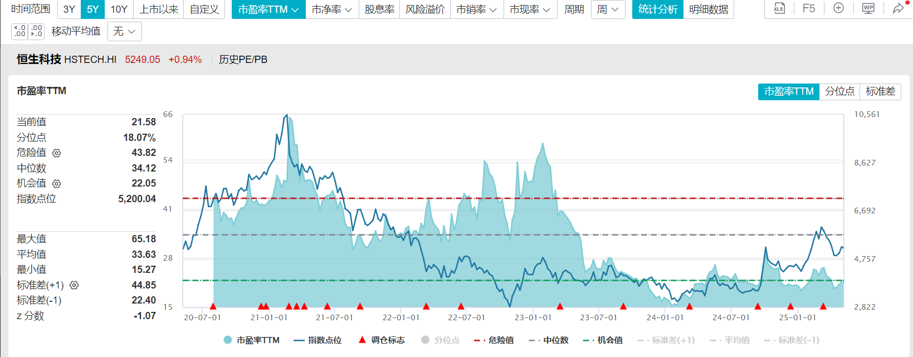Switch to 风险溢价 metric

coord(425,9)
